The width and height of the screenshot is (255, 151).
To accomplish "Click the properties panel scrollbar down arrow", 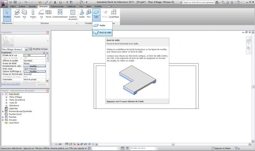I will click(x=47, y=80).
